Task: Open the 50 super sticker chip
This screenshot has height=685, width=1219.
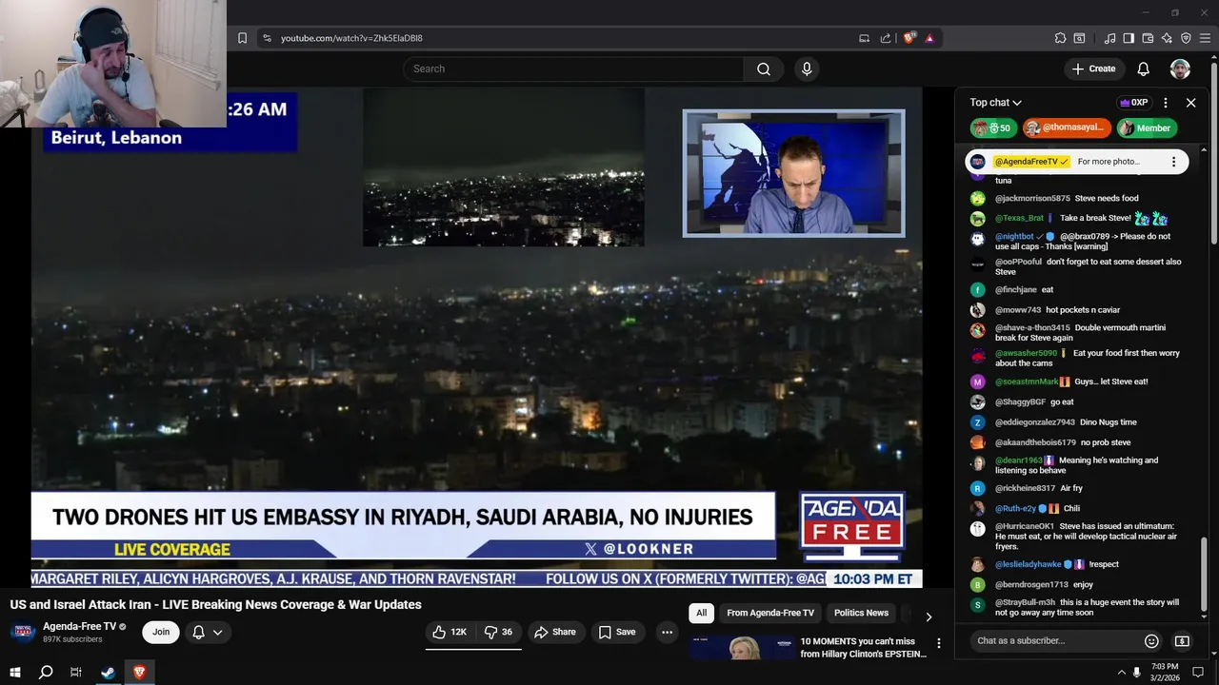Action: [993, 127]
